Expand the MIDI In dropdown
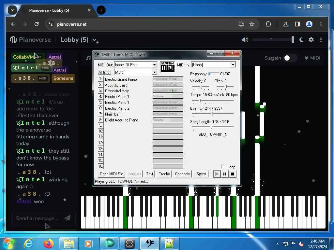The height and width of the screenshot is (250, 334). click(233, 65)
